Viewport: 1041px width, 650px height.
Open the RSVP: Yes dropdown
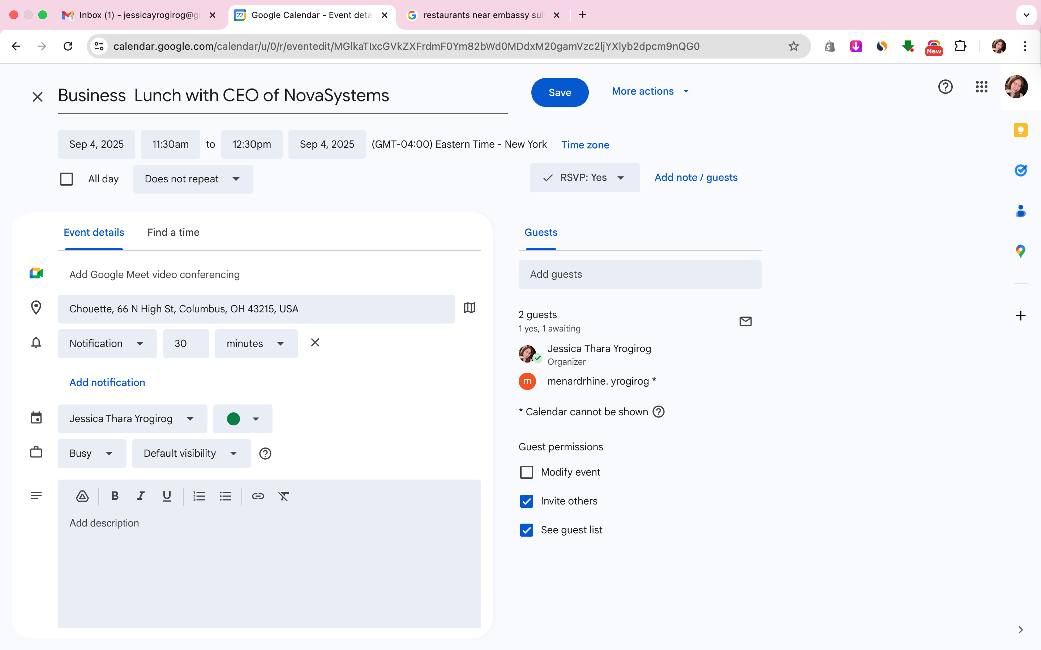point(584,178)
